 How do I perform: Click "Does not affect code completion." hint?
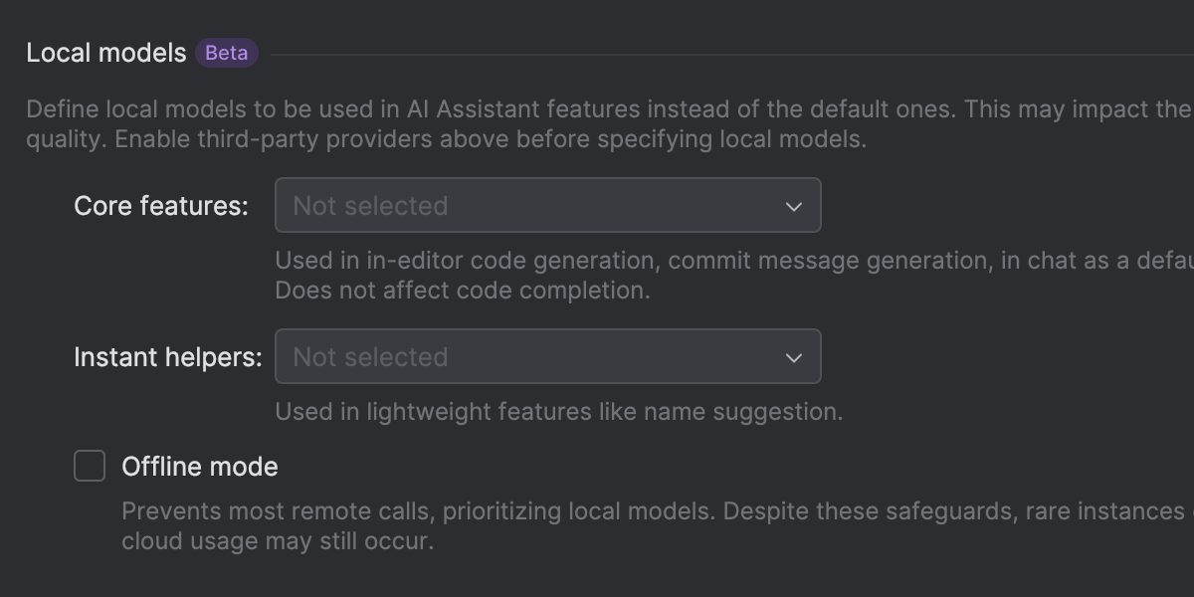pyautogui.click(x=462, y=291)
